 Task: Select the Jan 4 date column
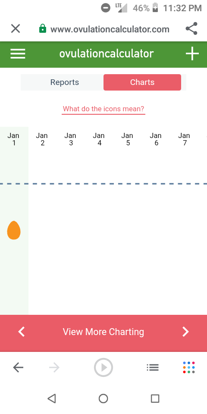(99, 139)
